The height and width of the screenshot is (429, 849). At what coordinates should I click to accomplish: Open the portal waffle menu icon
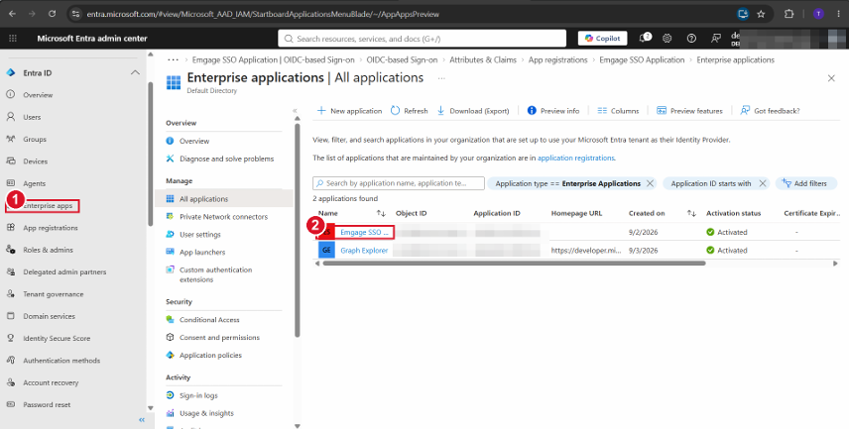[13, 39]
